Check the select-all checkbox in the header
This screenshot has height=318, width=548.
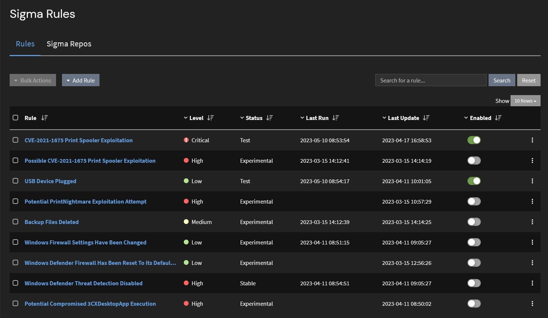[x=15, y=117]
